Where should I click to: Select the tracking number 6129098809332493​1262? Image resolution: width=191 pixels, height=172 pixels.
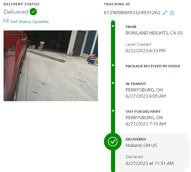pos(132,12)
